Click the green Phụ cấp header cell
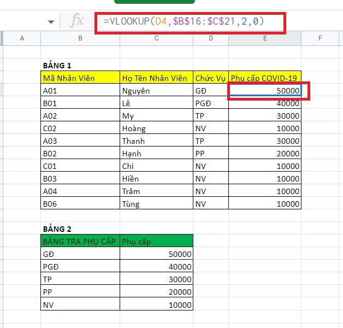Image resolution: width=343 pixels, height=328 pixels. pos(156,241)
